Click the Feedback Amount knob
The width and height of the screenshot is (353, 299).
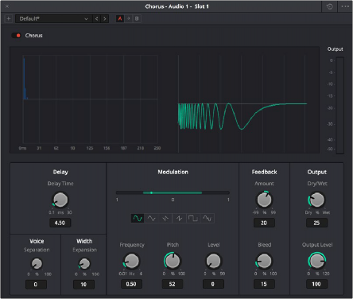(x=264, y=200)
